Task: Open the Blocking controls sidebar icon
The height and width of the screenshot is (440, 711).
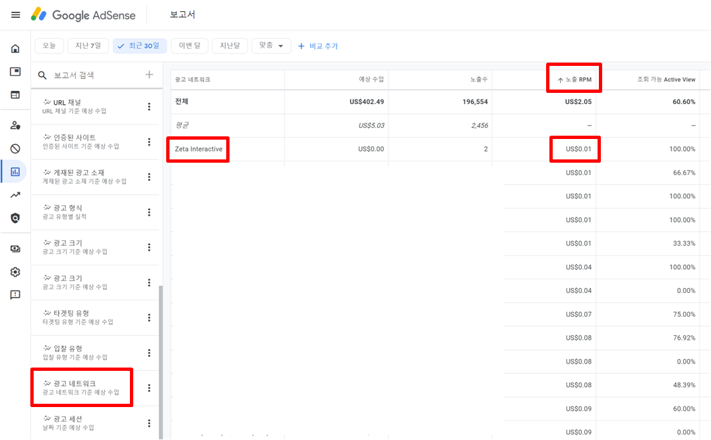Action: click(15, 149)
